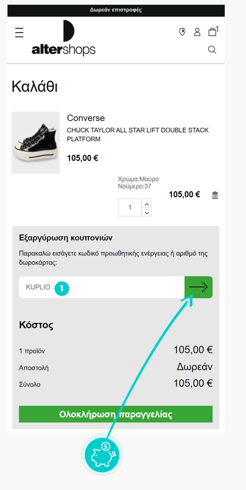Viewport: 246px width, 490px height.
Task: Click the piggy bank savings icon
Action: 102,455
